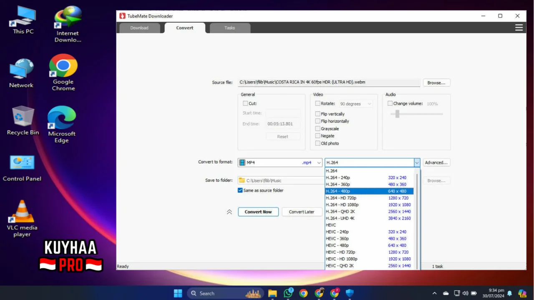534x300 pixels.
Task: Click the Windows Start button
Action: point(178,293)
